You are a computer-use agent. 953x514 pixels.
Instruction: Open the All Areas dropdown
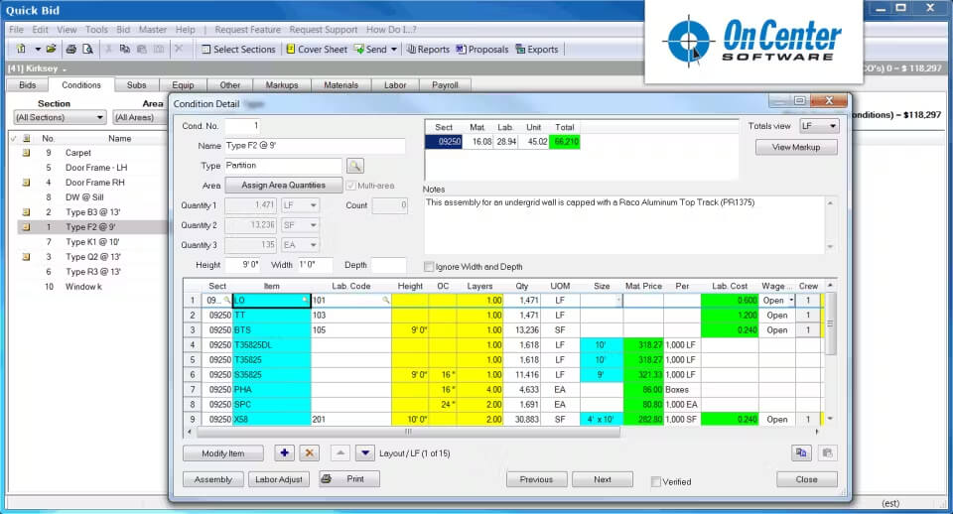pos(140,117)
